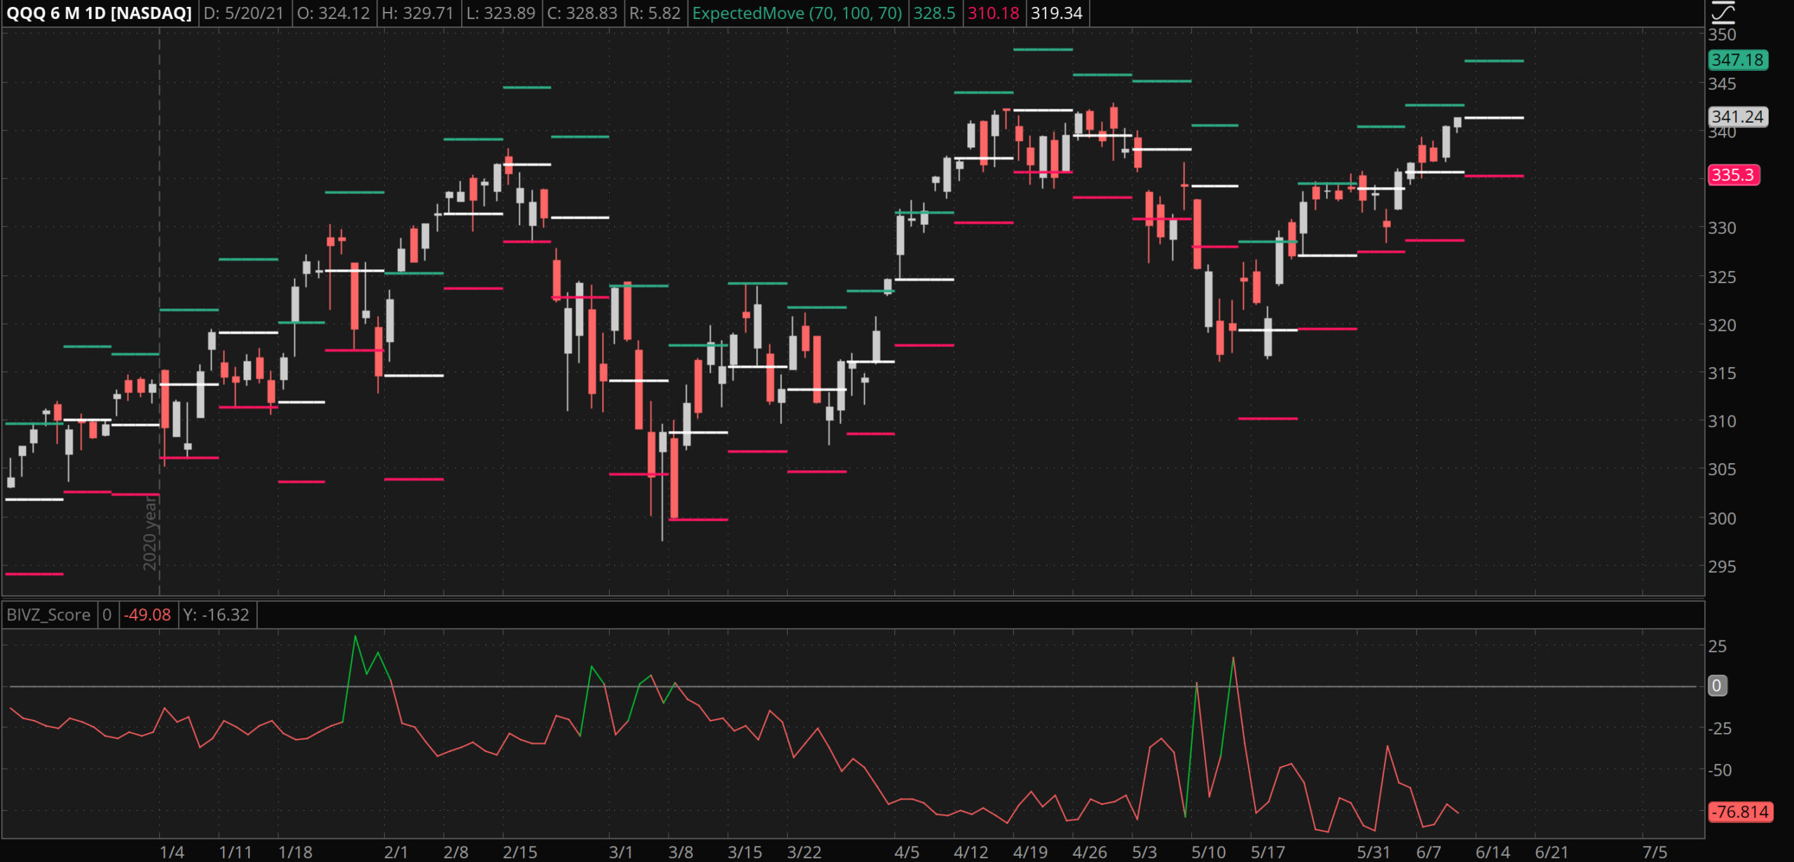The image size is (1794, 862).
Task: Click the 3/15 date on time axis
Action: point(745,852)
